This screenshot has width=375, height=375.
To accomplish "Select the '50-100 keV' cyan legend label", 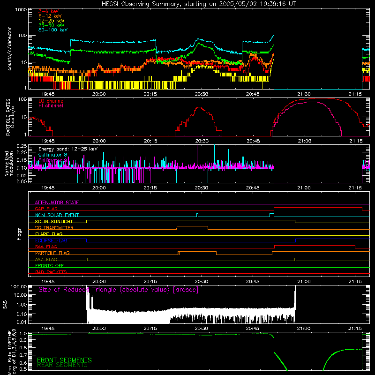I will tap(53, 30).
